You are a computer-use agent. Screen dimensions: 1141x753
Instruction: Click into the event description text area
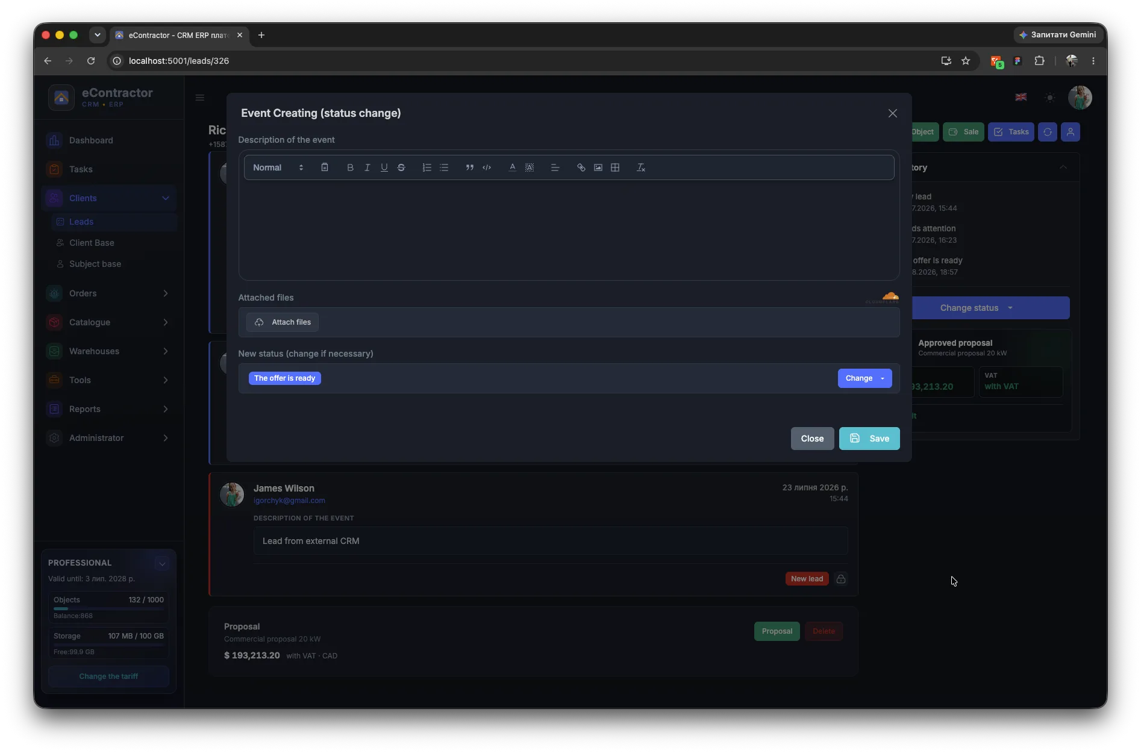click(569, 230)
